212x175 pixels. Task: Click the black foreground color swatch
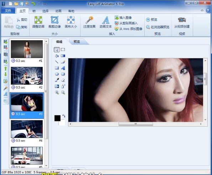tap(57, 118)
